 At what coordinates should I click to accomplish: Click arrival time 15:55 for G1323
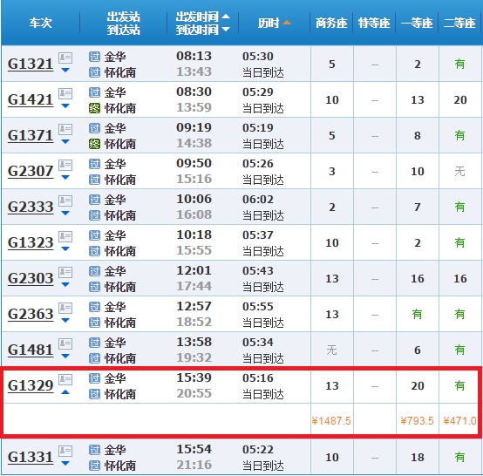tap(194, 250)
